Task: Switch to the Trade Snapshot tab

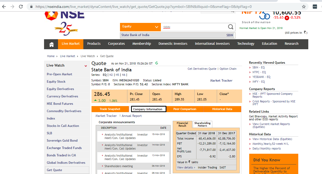Action: pyautogui.click(x=110, y=109)
